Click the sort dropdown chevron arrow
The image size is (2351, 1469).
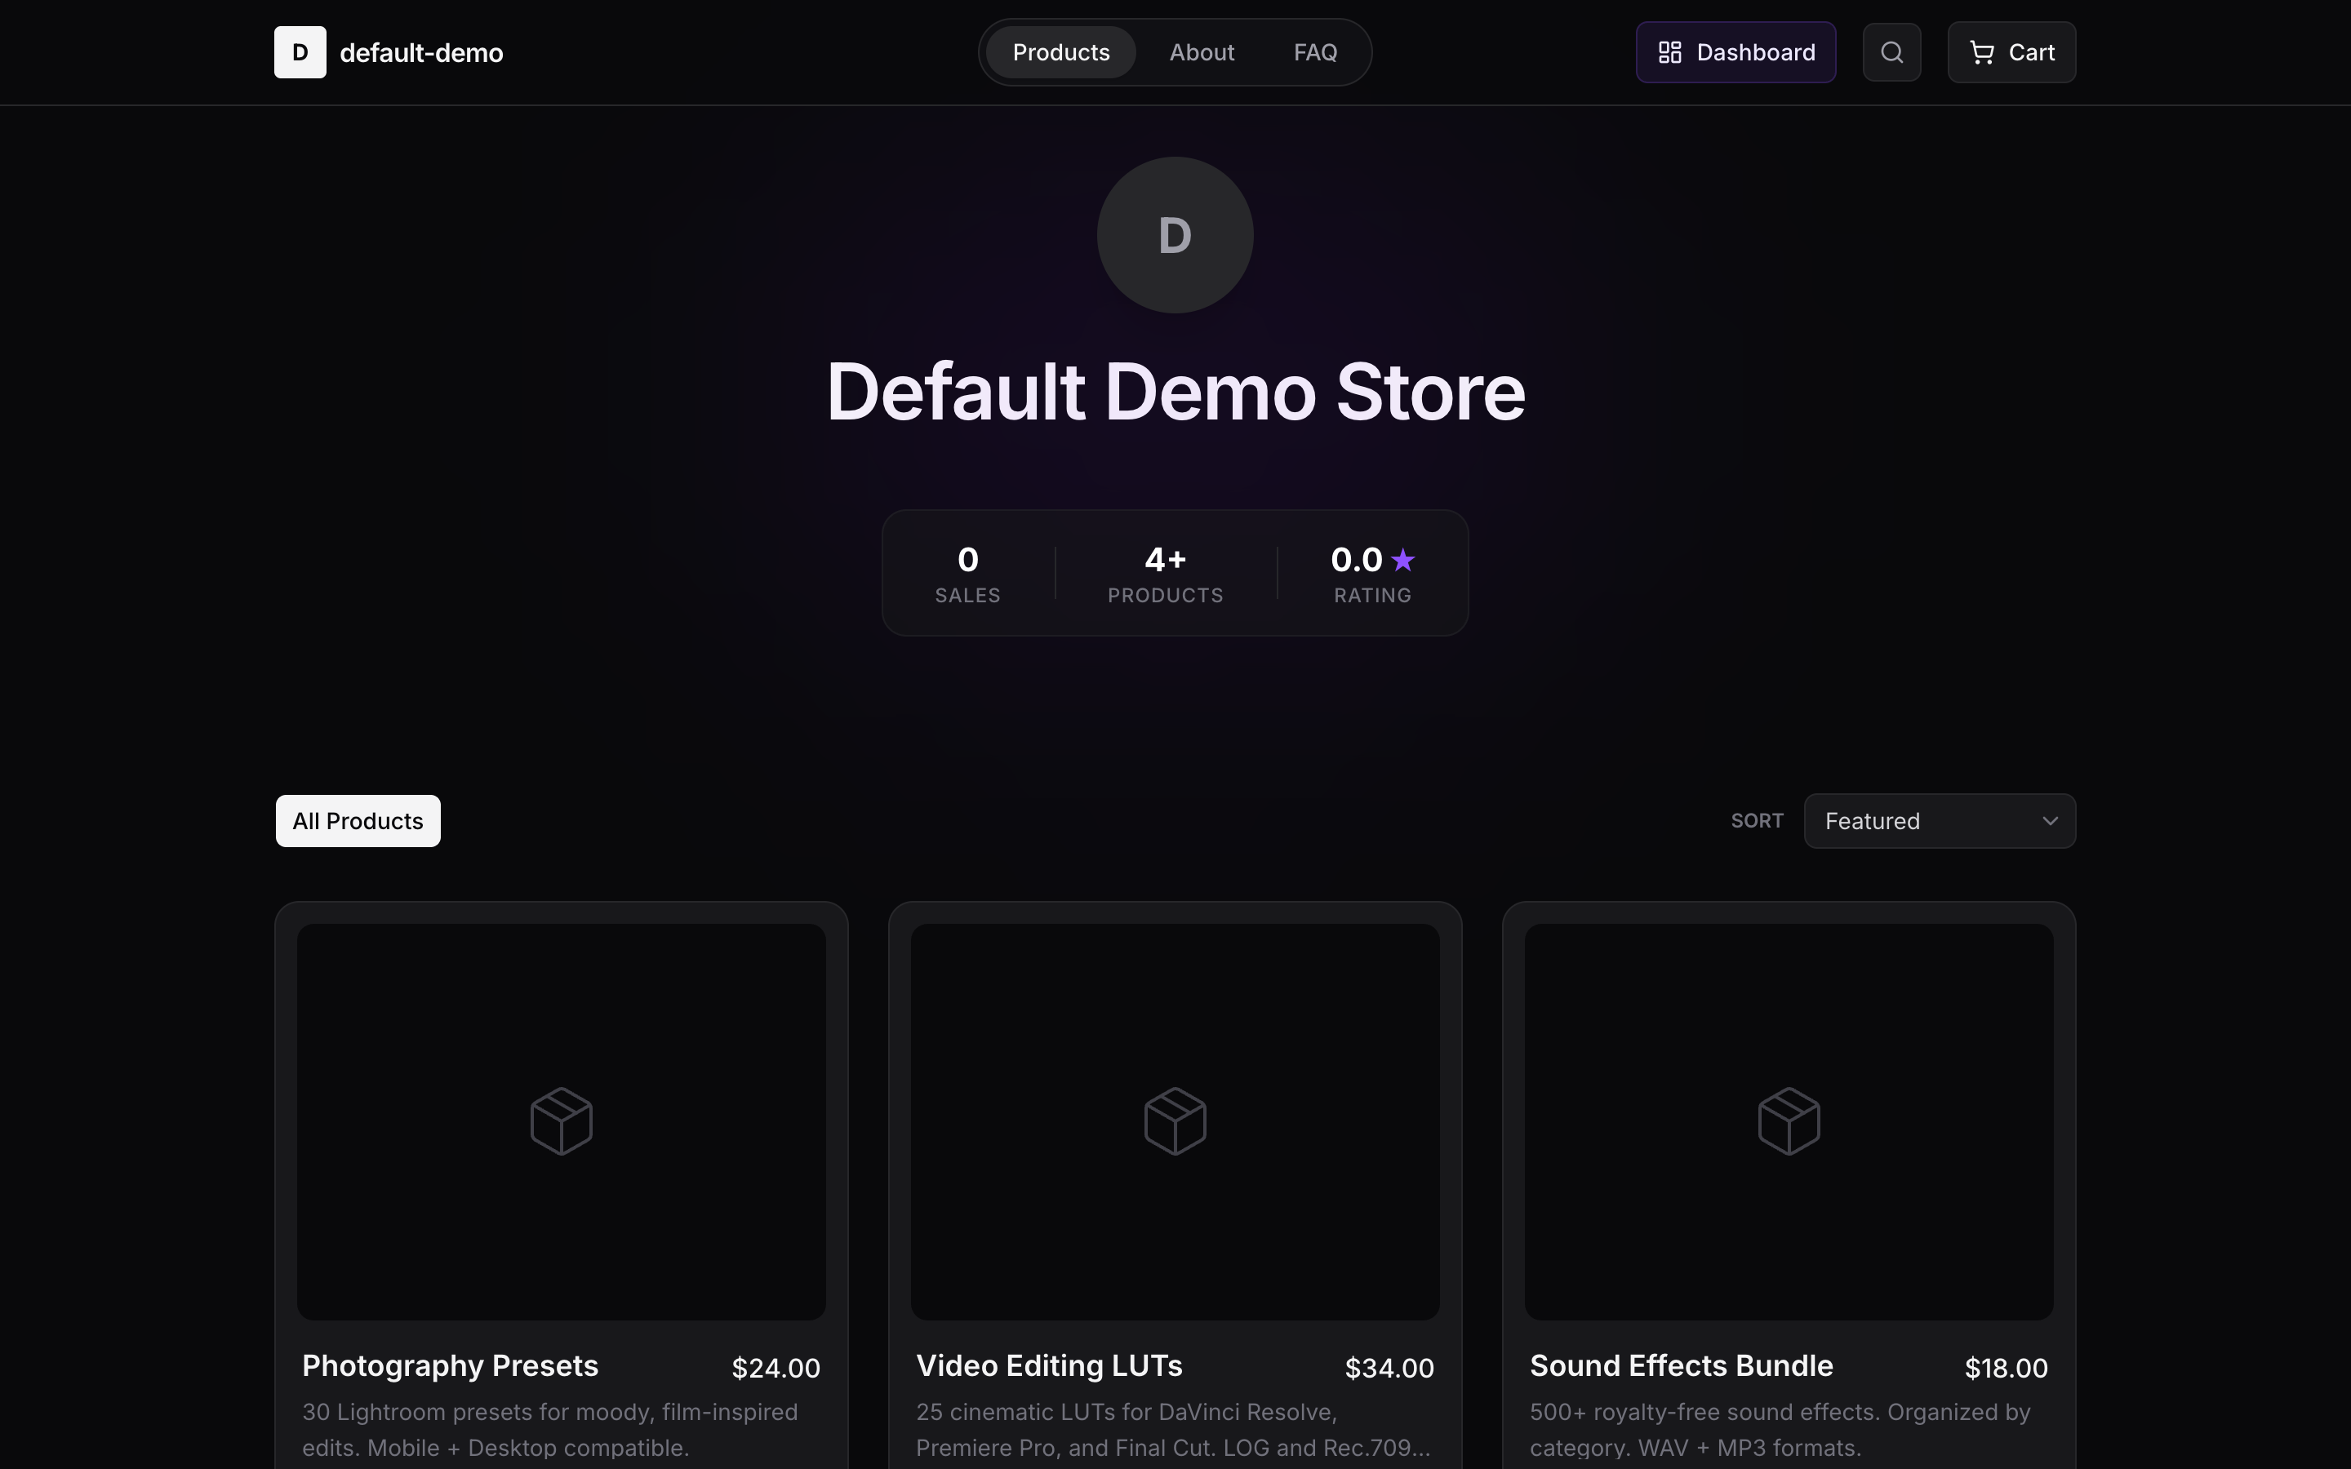pyautogui.click(x=2050, y=821)
